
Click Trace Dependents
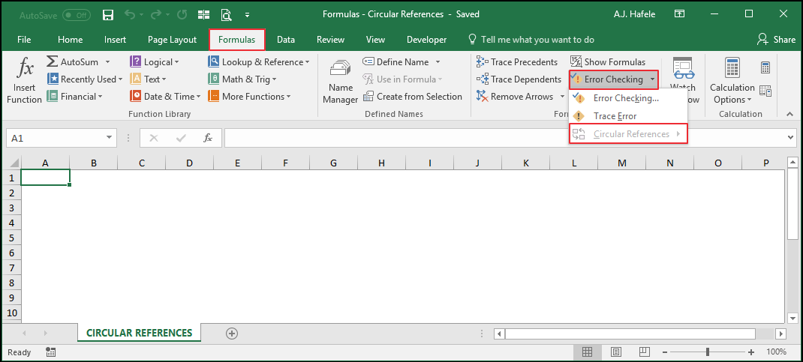(x=519, y=79)
